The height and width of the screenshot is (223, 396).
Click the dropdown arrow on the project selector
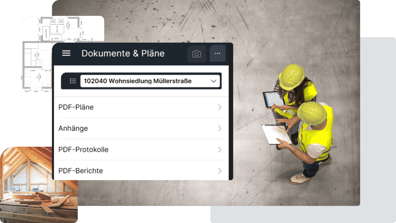[x=213, y=81]
